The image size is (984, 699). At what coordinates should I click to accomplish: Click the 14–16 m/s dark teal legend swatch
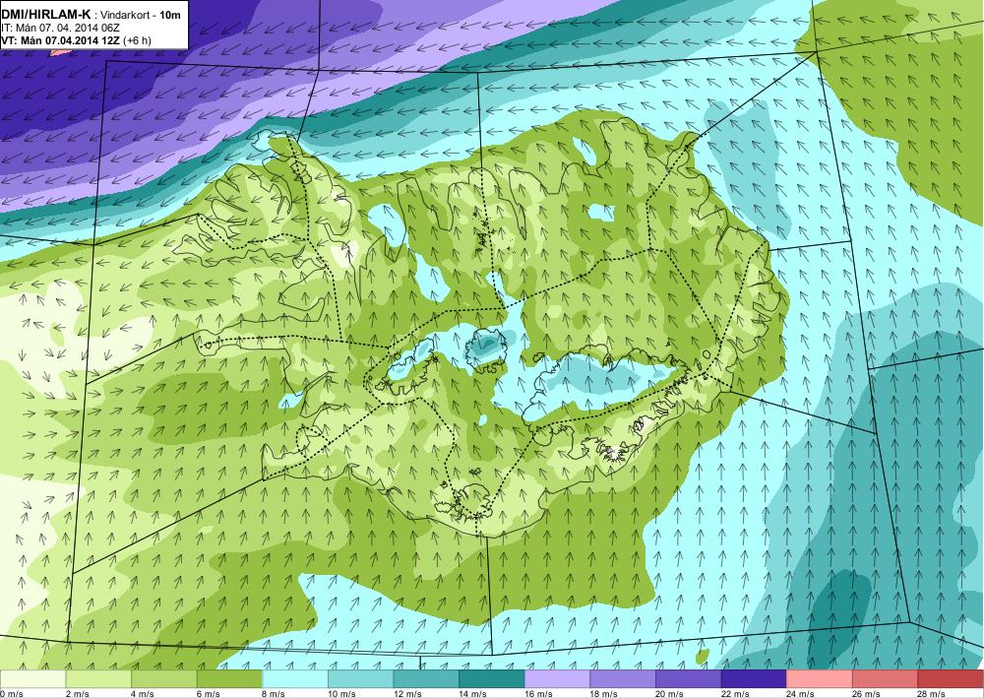point(491,679)
